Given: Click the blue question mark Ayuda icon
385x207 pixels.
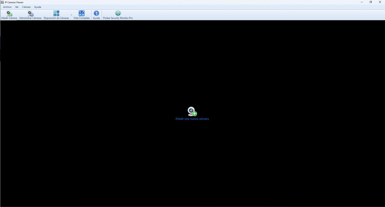Looking at the screenshot, I should [x=96, y=13].
